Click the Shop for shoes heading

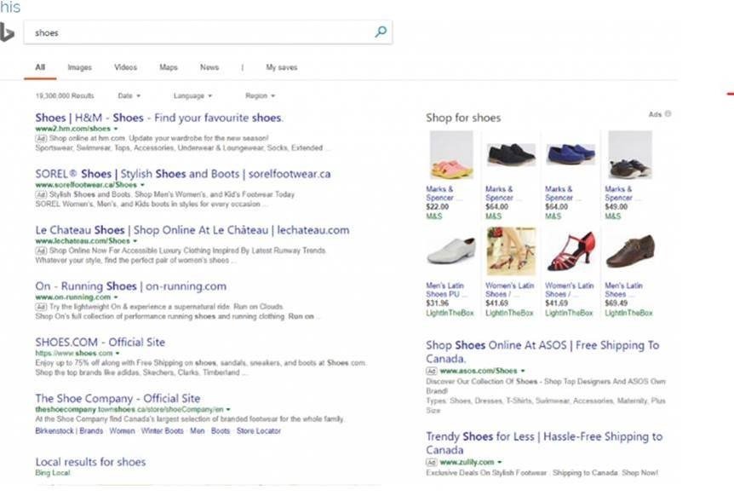click(x=463, y=118)
